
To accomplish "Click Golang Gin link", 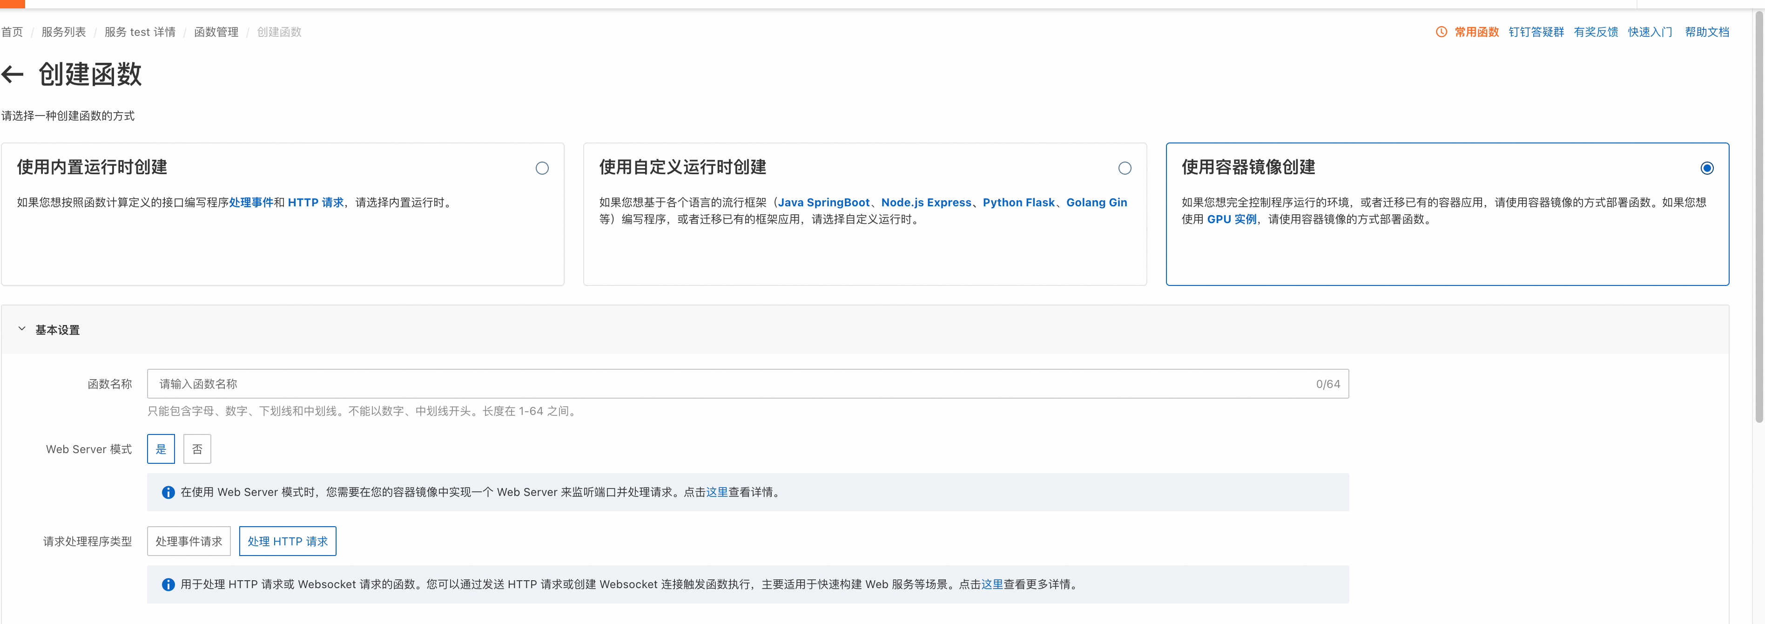I will 1096,202.
